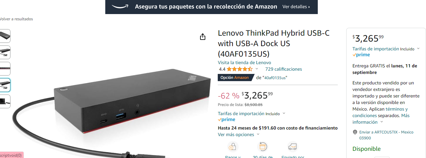The height and width of the screenshot is (158, 426).
Task: Expand the rating dropdown arrow next to stars
Action: (x=257, y=69)
